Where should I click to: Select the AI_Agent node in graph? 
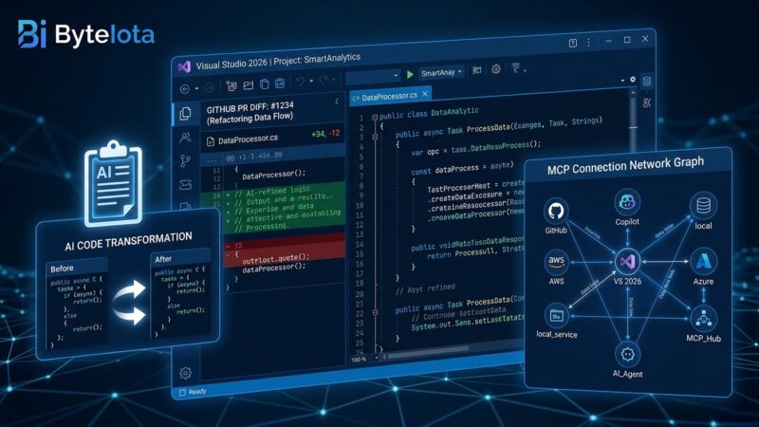[x=628, y=354]
